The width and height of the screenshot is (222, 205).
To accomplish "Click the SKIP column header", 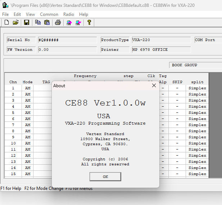I will click(177, 82).
